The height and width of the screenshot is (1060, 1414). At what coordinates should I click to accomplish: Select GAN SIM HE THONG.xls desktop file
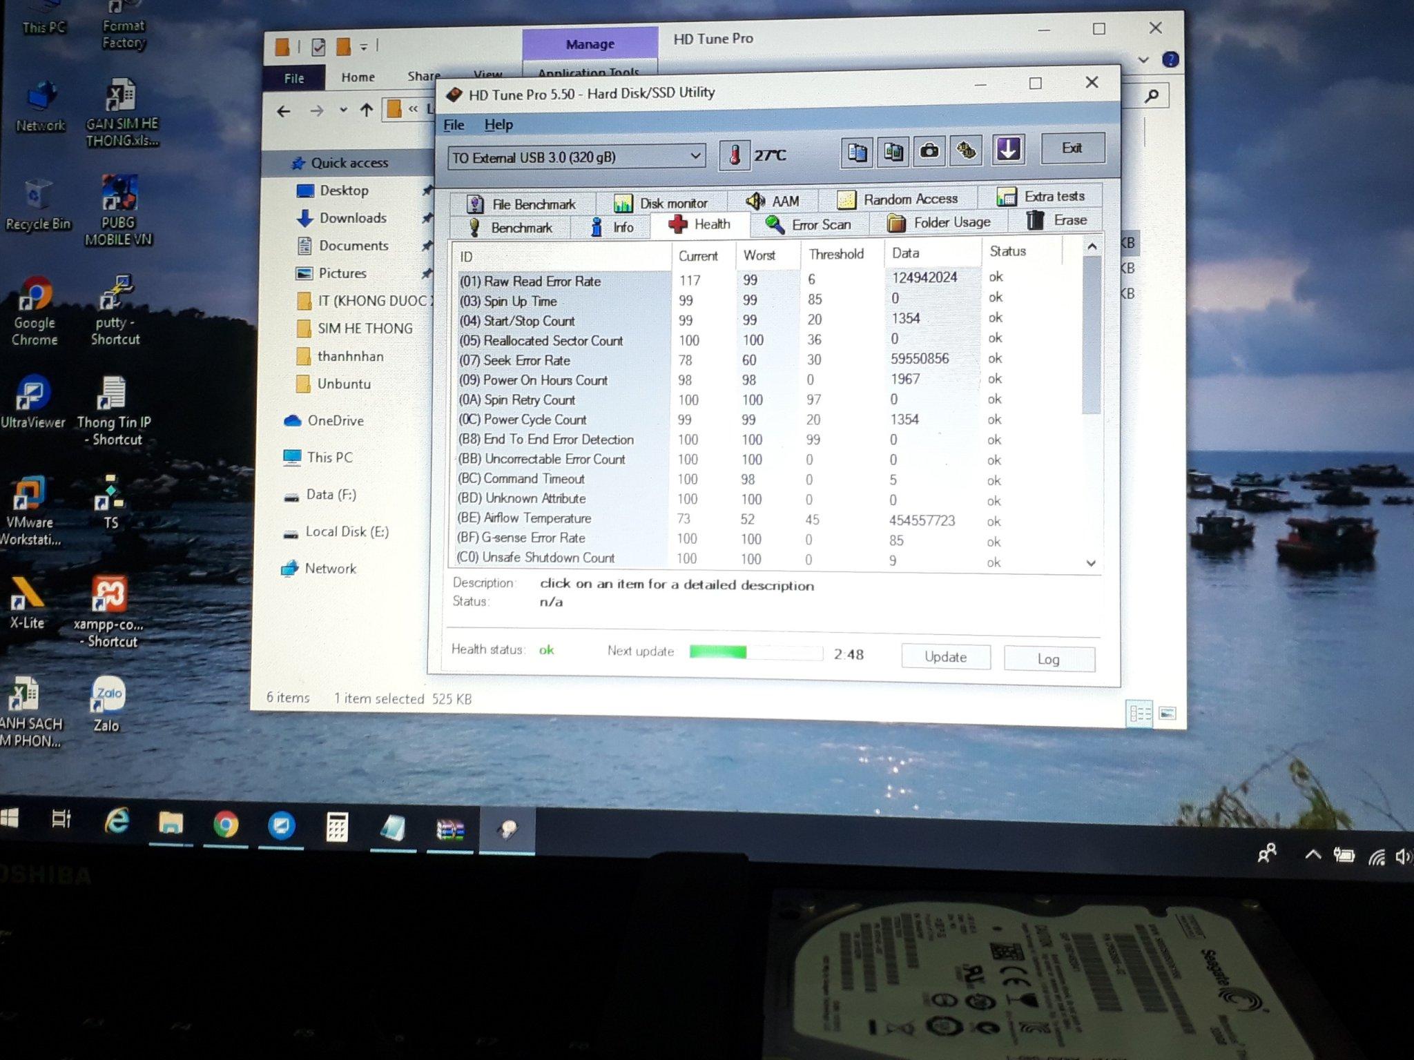point(122,112)
